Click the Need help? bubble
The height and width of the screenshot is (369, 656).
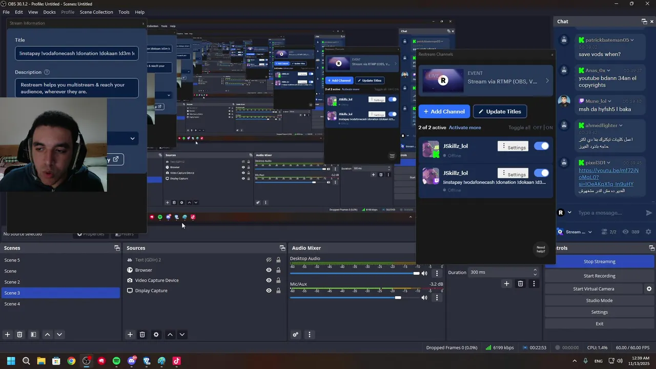(x=541, y=249)
